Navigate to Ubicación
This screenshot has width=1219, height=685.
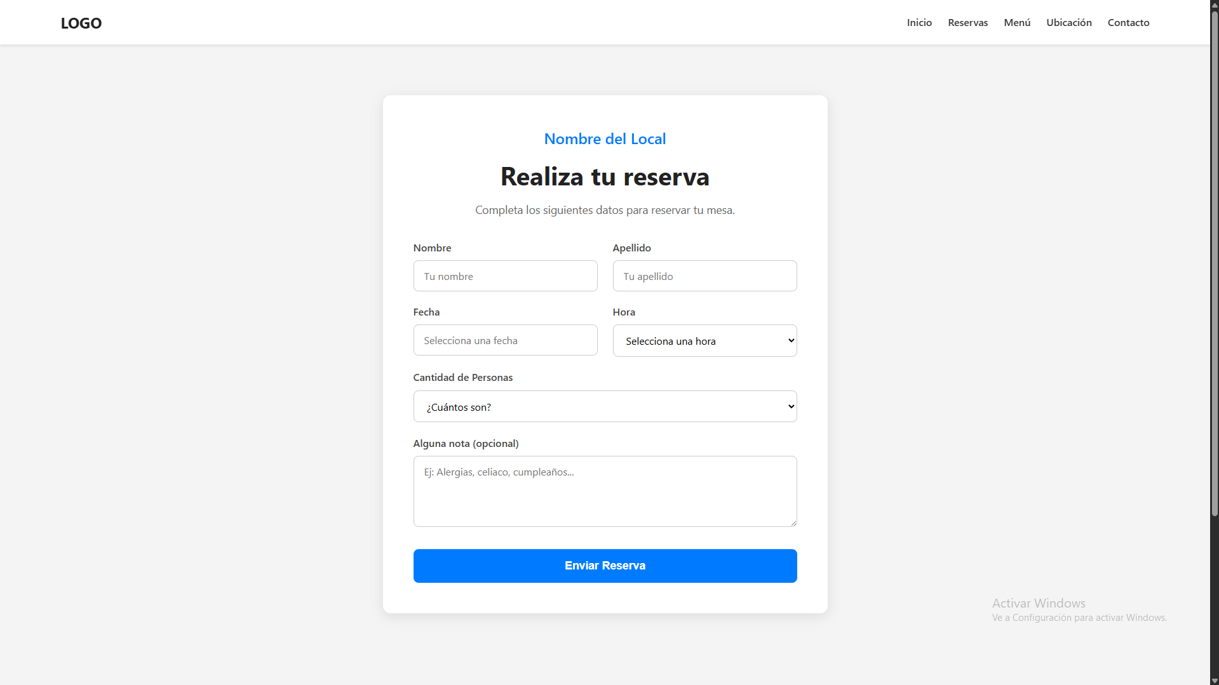[x=1068, y=23]
